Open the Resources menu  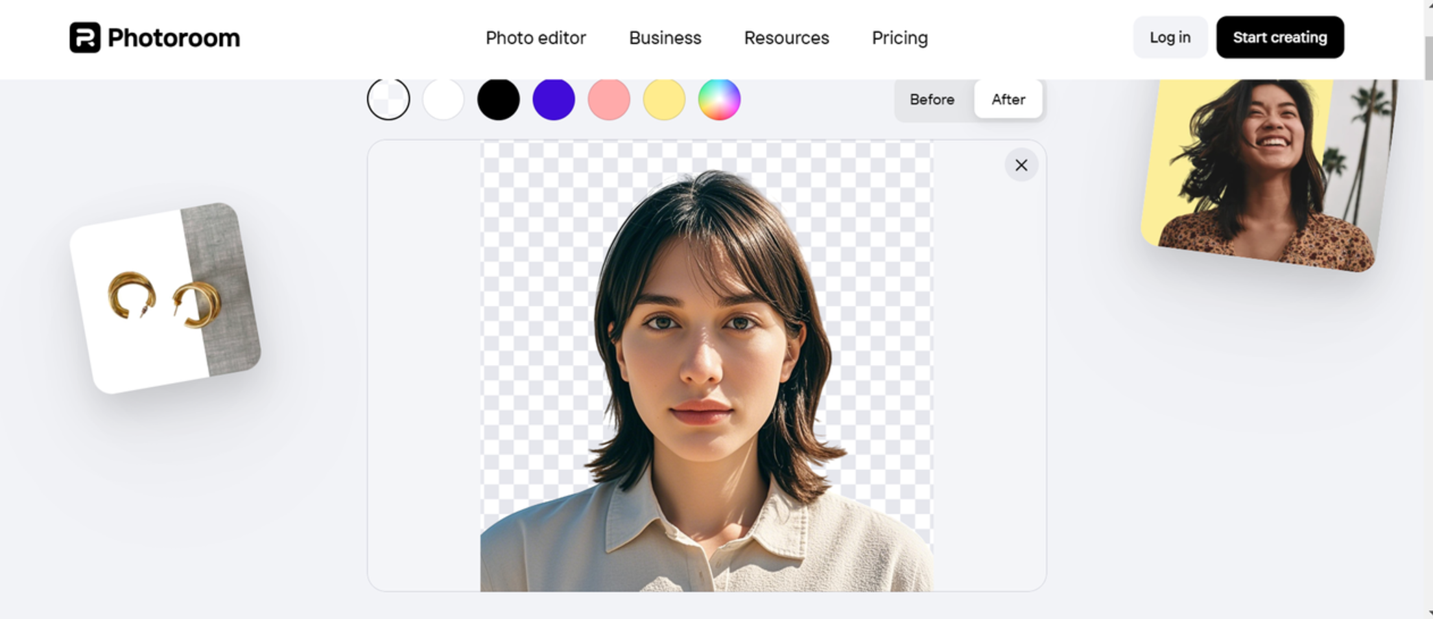pos(787,38)
